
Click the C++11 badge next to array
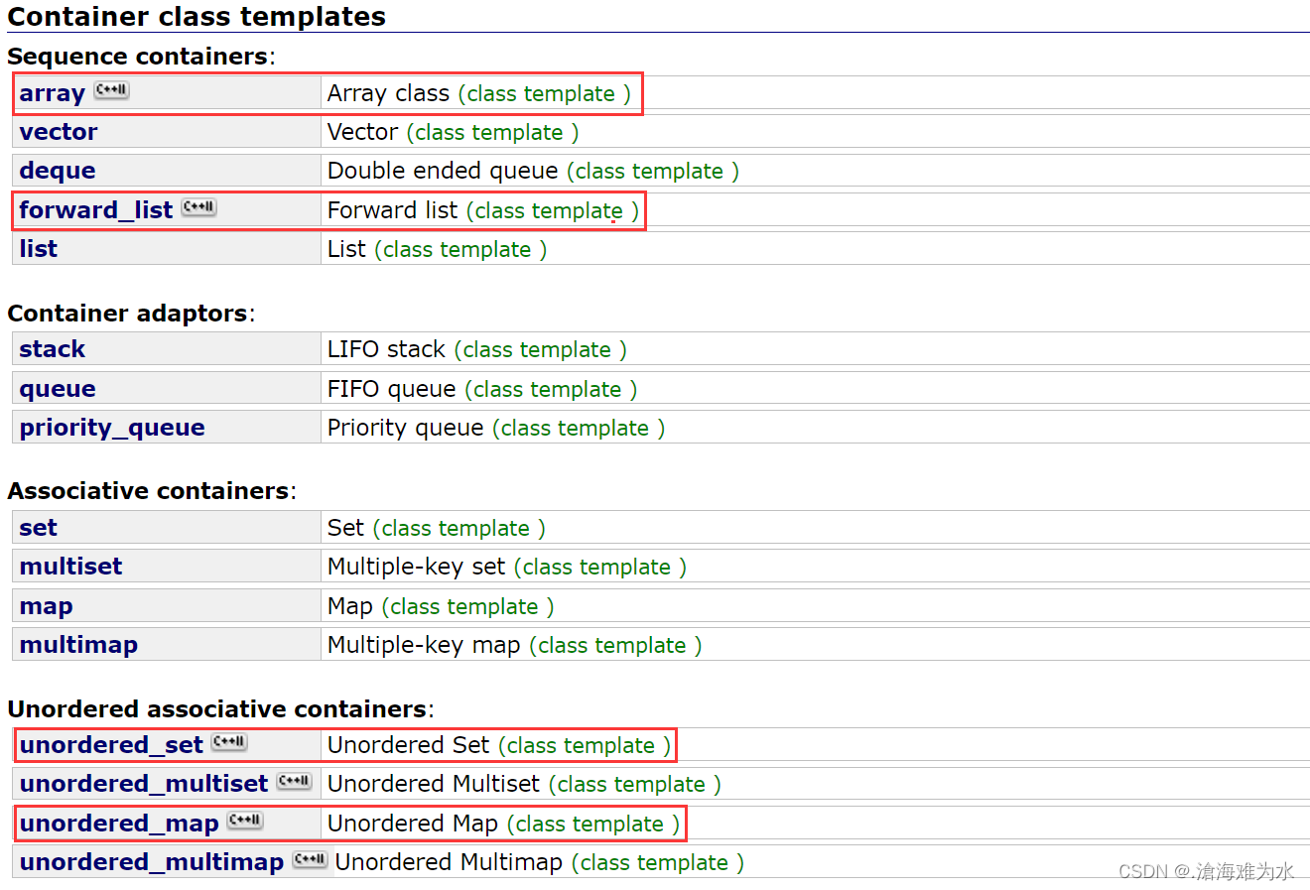(x=111, y=90)
